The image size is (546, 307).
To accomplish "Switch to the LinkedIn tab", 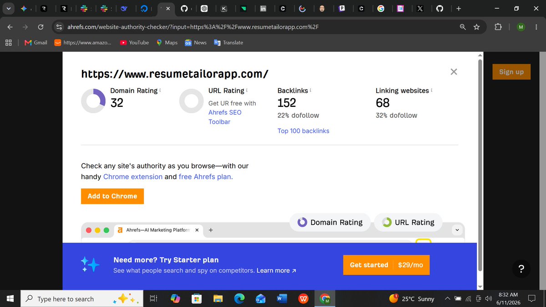I will [263, 8].
